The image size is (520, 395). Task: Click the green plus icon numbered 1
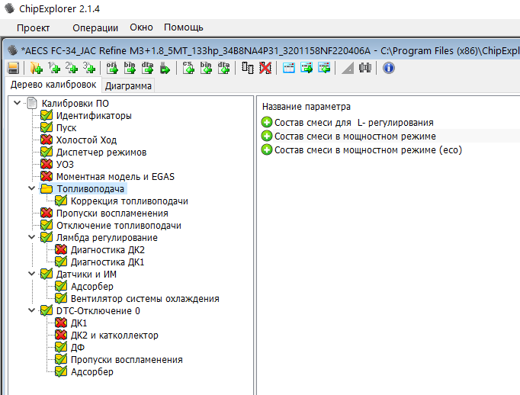click(x=54, y=69)
